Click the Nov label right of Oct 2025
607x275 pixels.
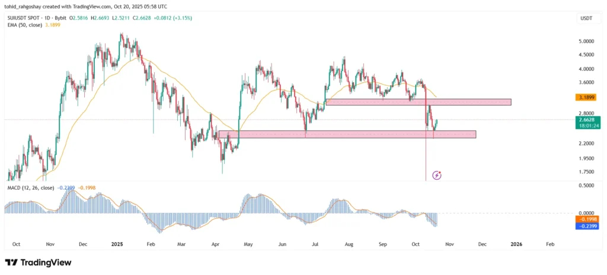click(449, 244)
